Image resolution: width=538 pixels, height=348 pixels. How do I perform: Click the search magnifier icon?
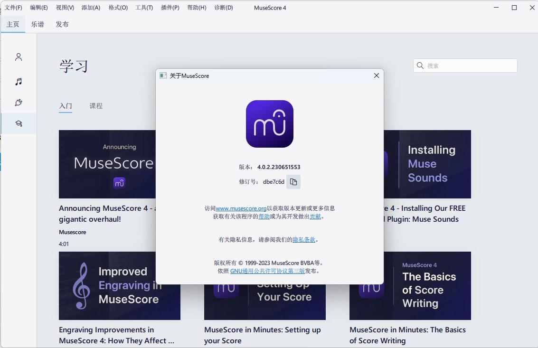[x=420, y=66]
